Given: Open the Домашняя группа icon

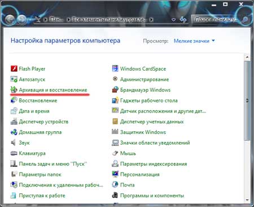Looking at the screenshot, I should click(x=14, y=132).
